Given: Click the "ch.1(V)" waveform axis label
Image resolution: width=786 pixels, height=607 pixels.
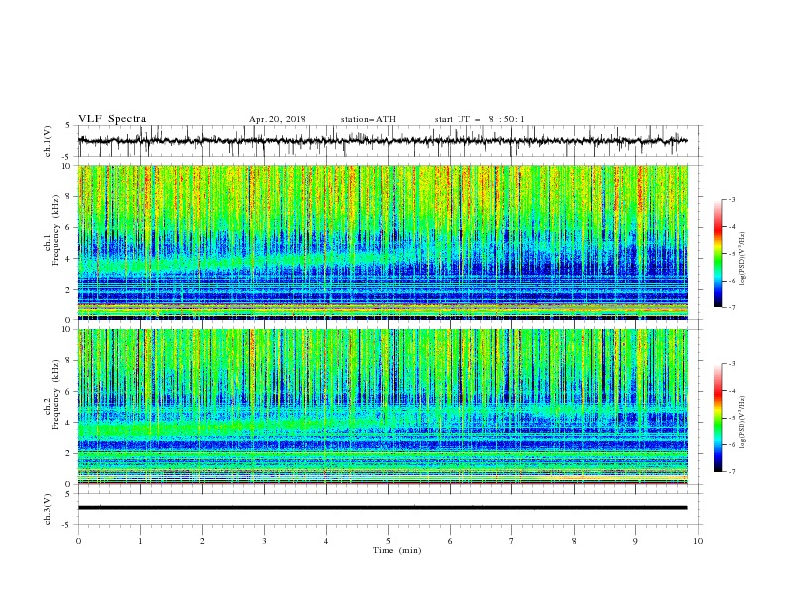Looking at the screenshot, I should pyautogui.click(x=48, y=141).
